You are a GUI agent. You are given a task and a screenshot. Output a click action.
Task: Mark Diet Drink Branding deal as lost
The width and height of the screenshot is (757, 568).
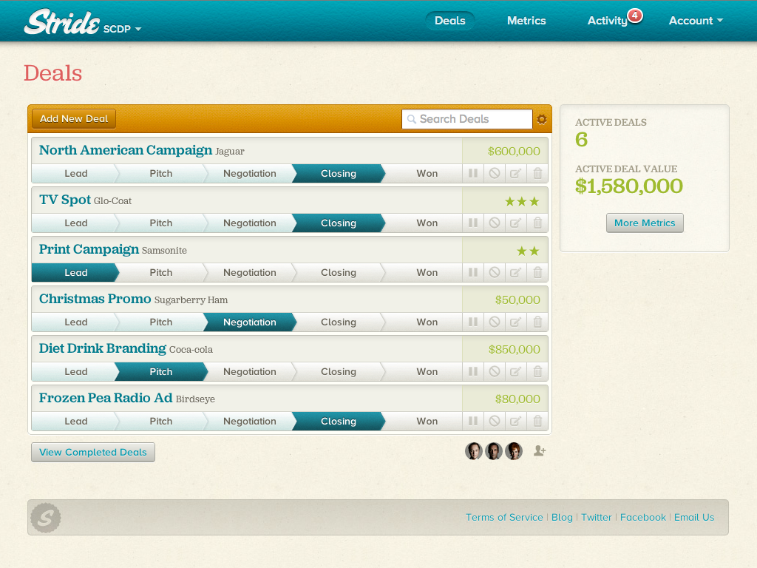point(495,371)
